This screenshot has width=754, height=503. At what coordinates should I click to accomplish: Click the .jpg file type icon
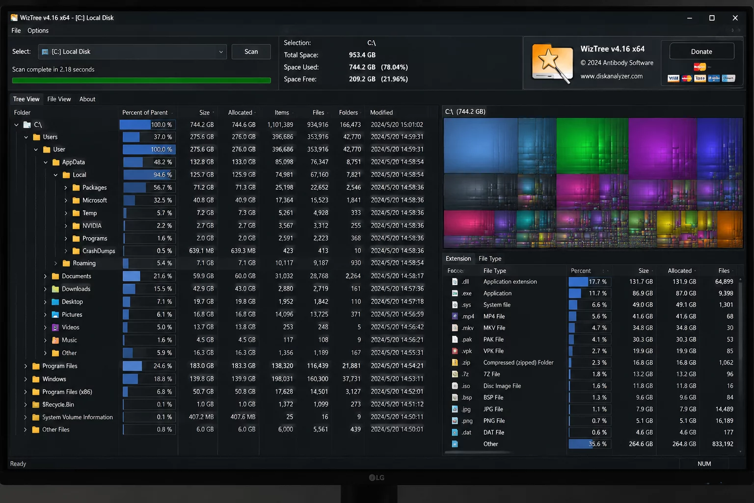pos(455,409)
